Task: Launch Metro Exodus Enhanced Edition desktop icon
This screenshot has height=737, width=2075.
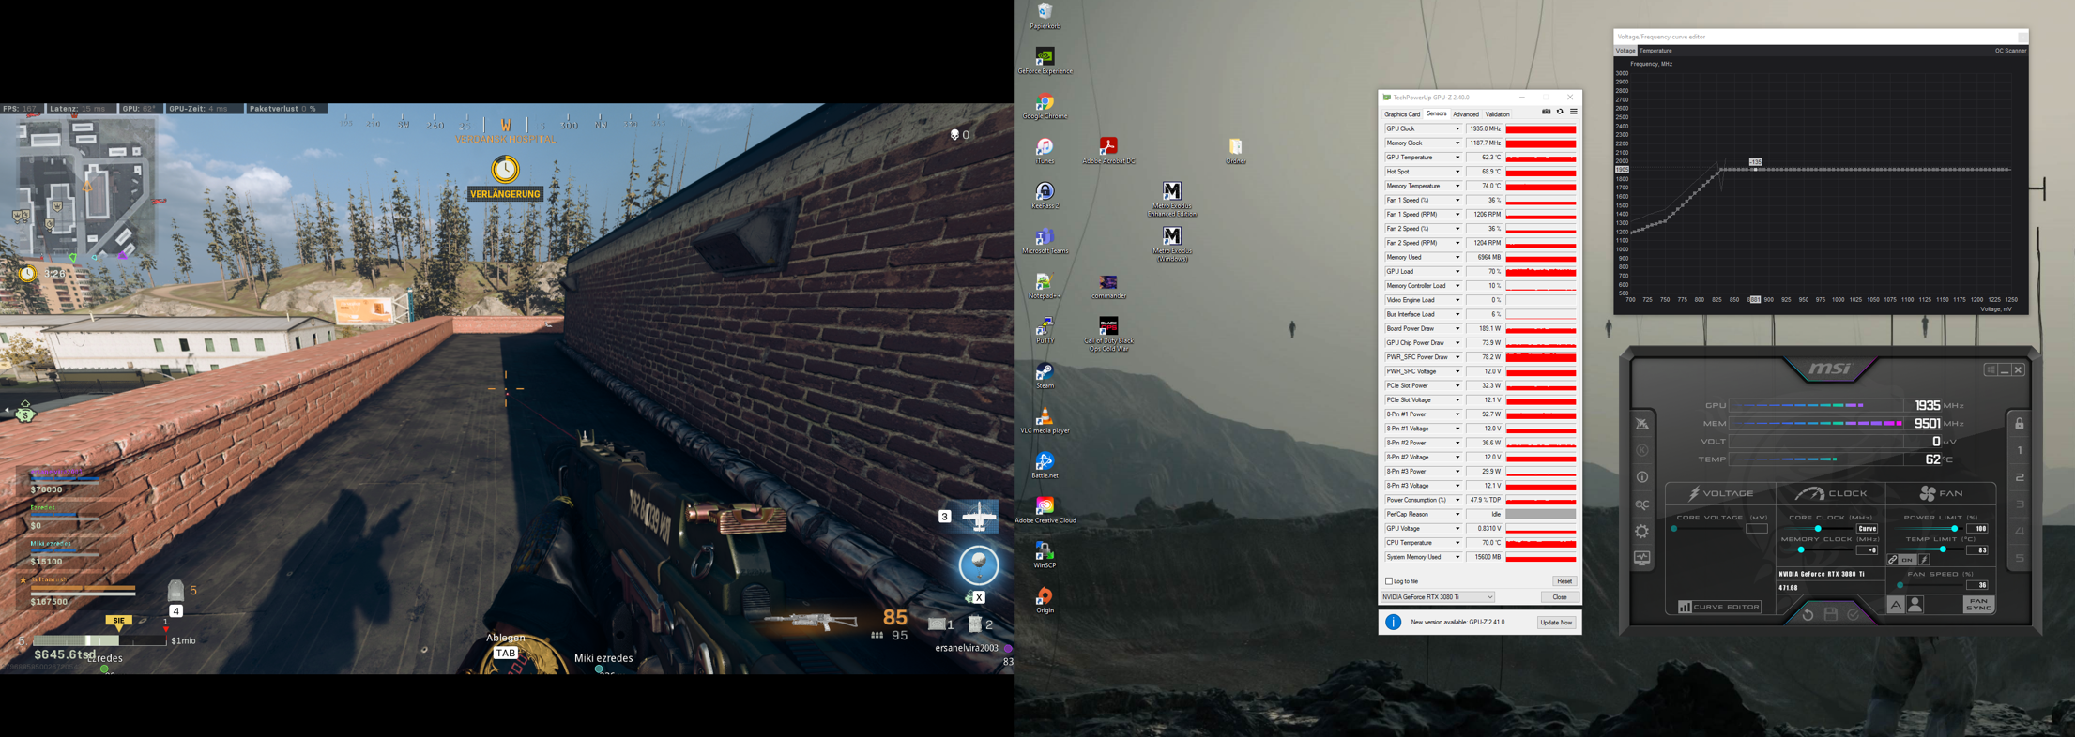Action: pos(1171,199)
